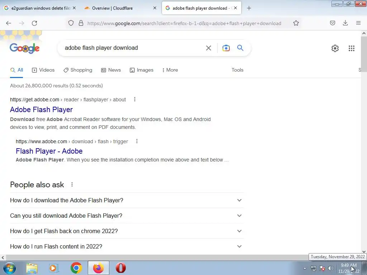Expand "Can you still download Adobe Flash Player?"
This screenshot has height=275, width=367.
click(x=127, y=216)
